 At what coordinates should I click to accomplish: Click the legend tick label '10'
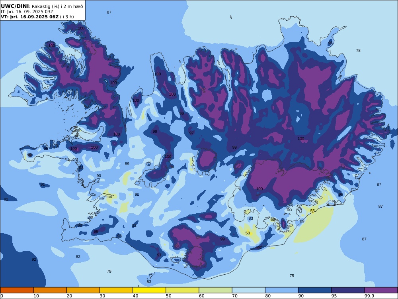point(36,296)
